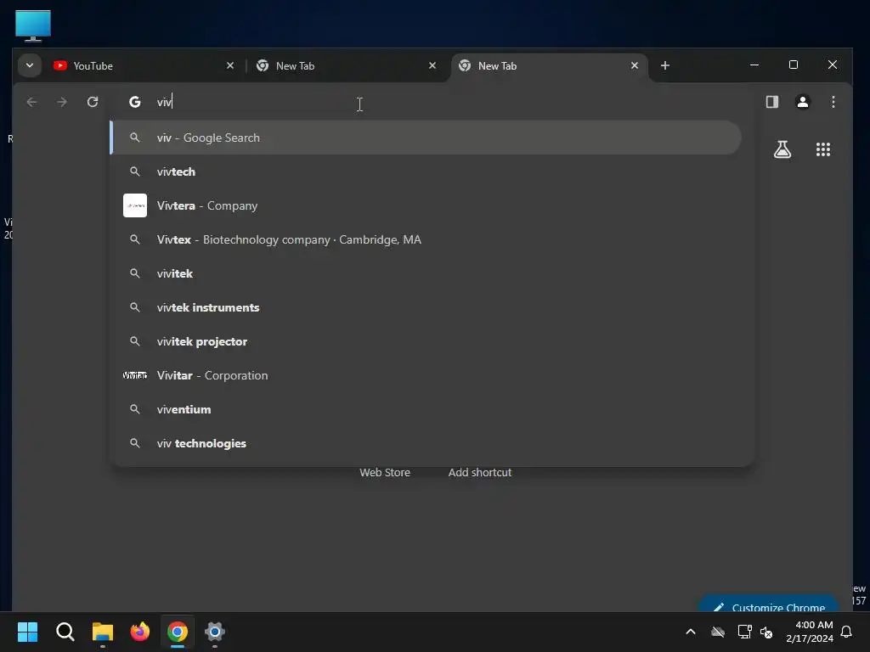Click search icon beside 'vivtech'
This screenshot has height=652, width=870.
(x=135, y=171)
